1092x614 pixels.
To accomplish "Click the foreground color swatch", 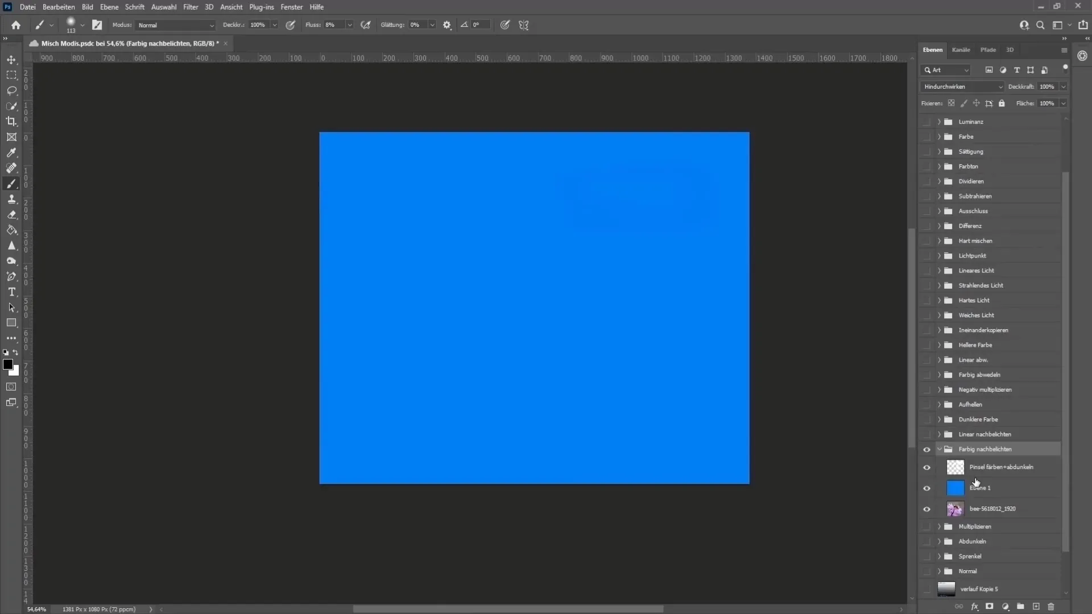I will click(9, 364).
